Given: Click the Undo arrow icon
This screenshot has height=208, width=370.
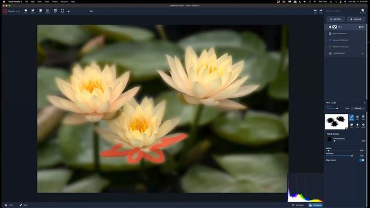Looking at the screenshot, I should (315, 11).
